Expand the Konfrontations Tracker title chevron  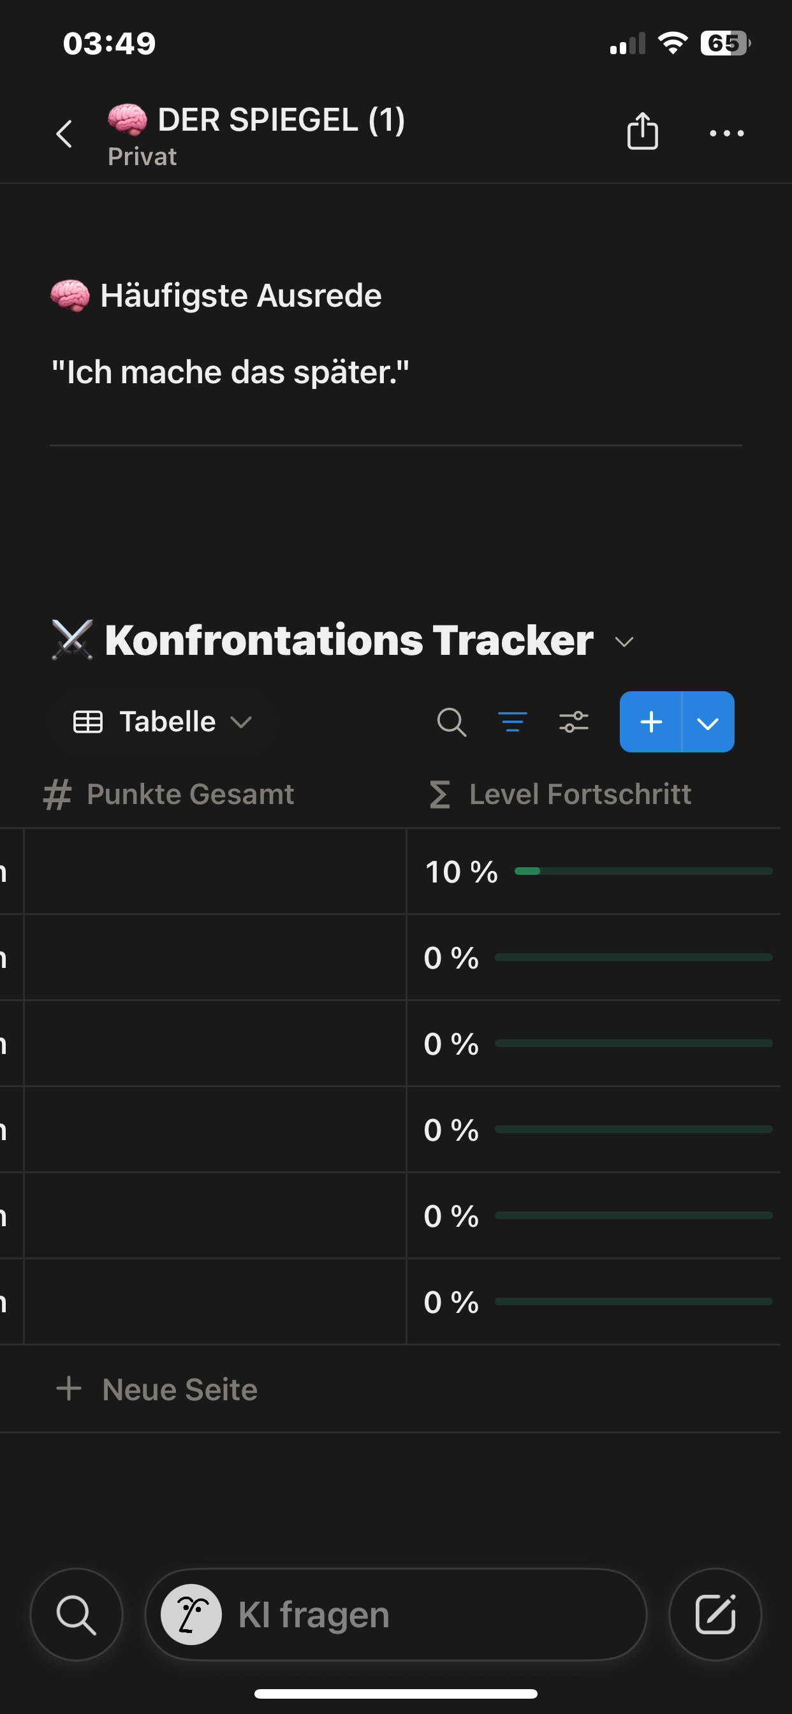pyautogui.click(x=624, y=642)
